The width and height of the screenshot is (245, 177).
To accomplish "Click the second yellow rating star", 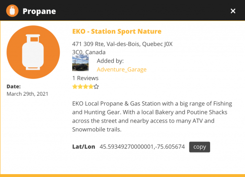I will coord(80,87).
